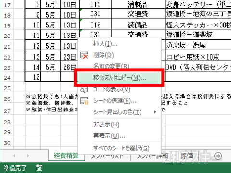Screen dimensions: 231x173
Task: Select row header 20
Action: click(x=7, y=36)
